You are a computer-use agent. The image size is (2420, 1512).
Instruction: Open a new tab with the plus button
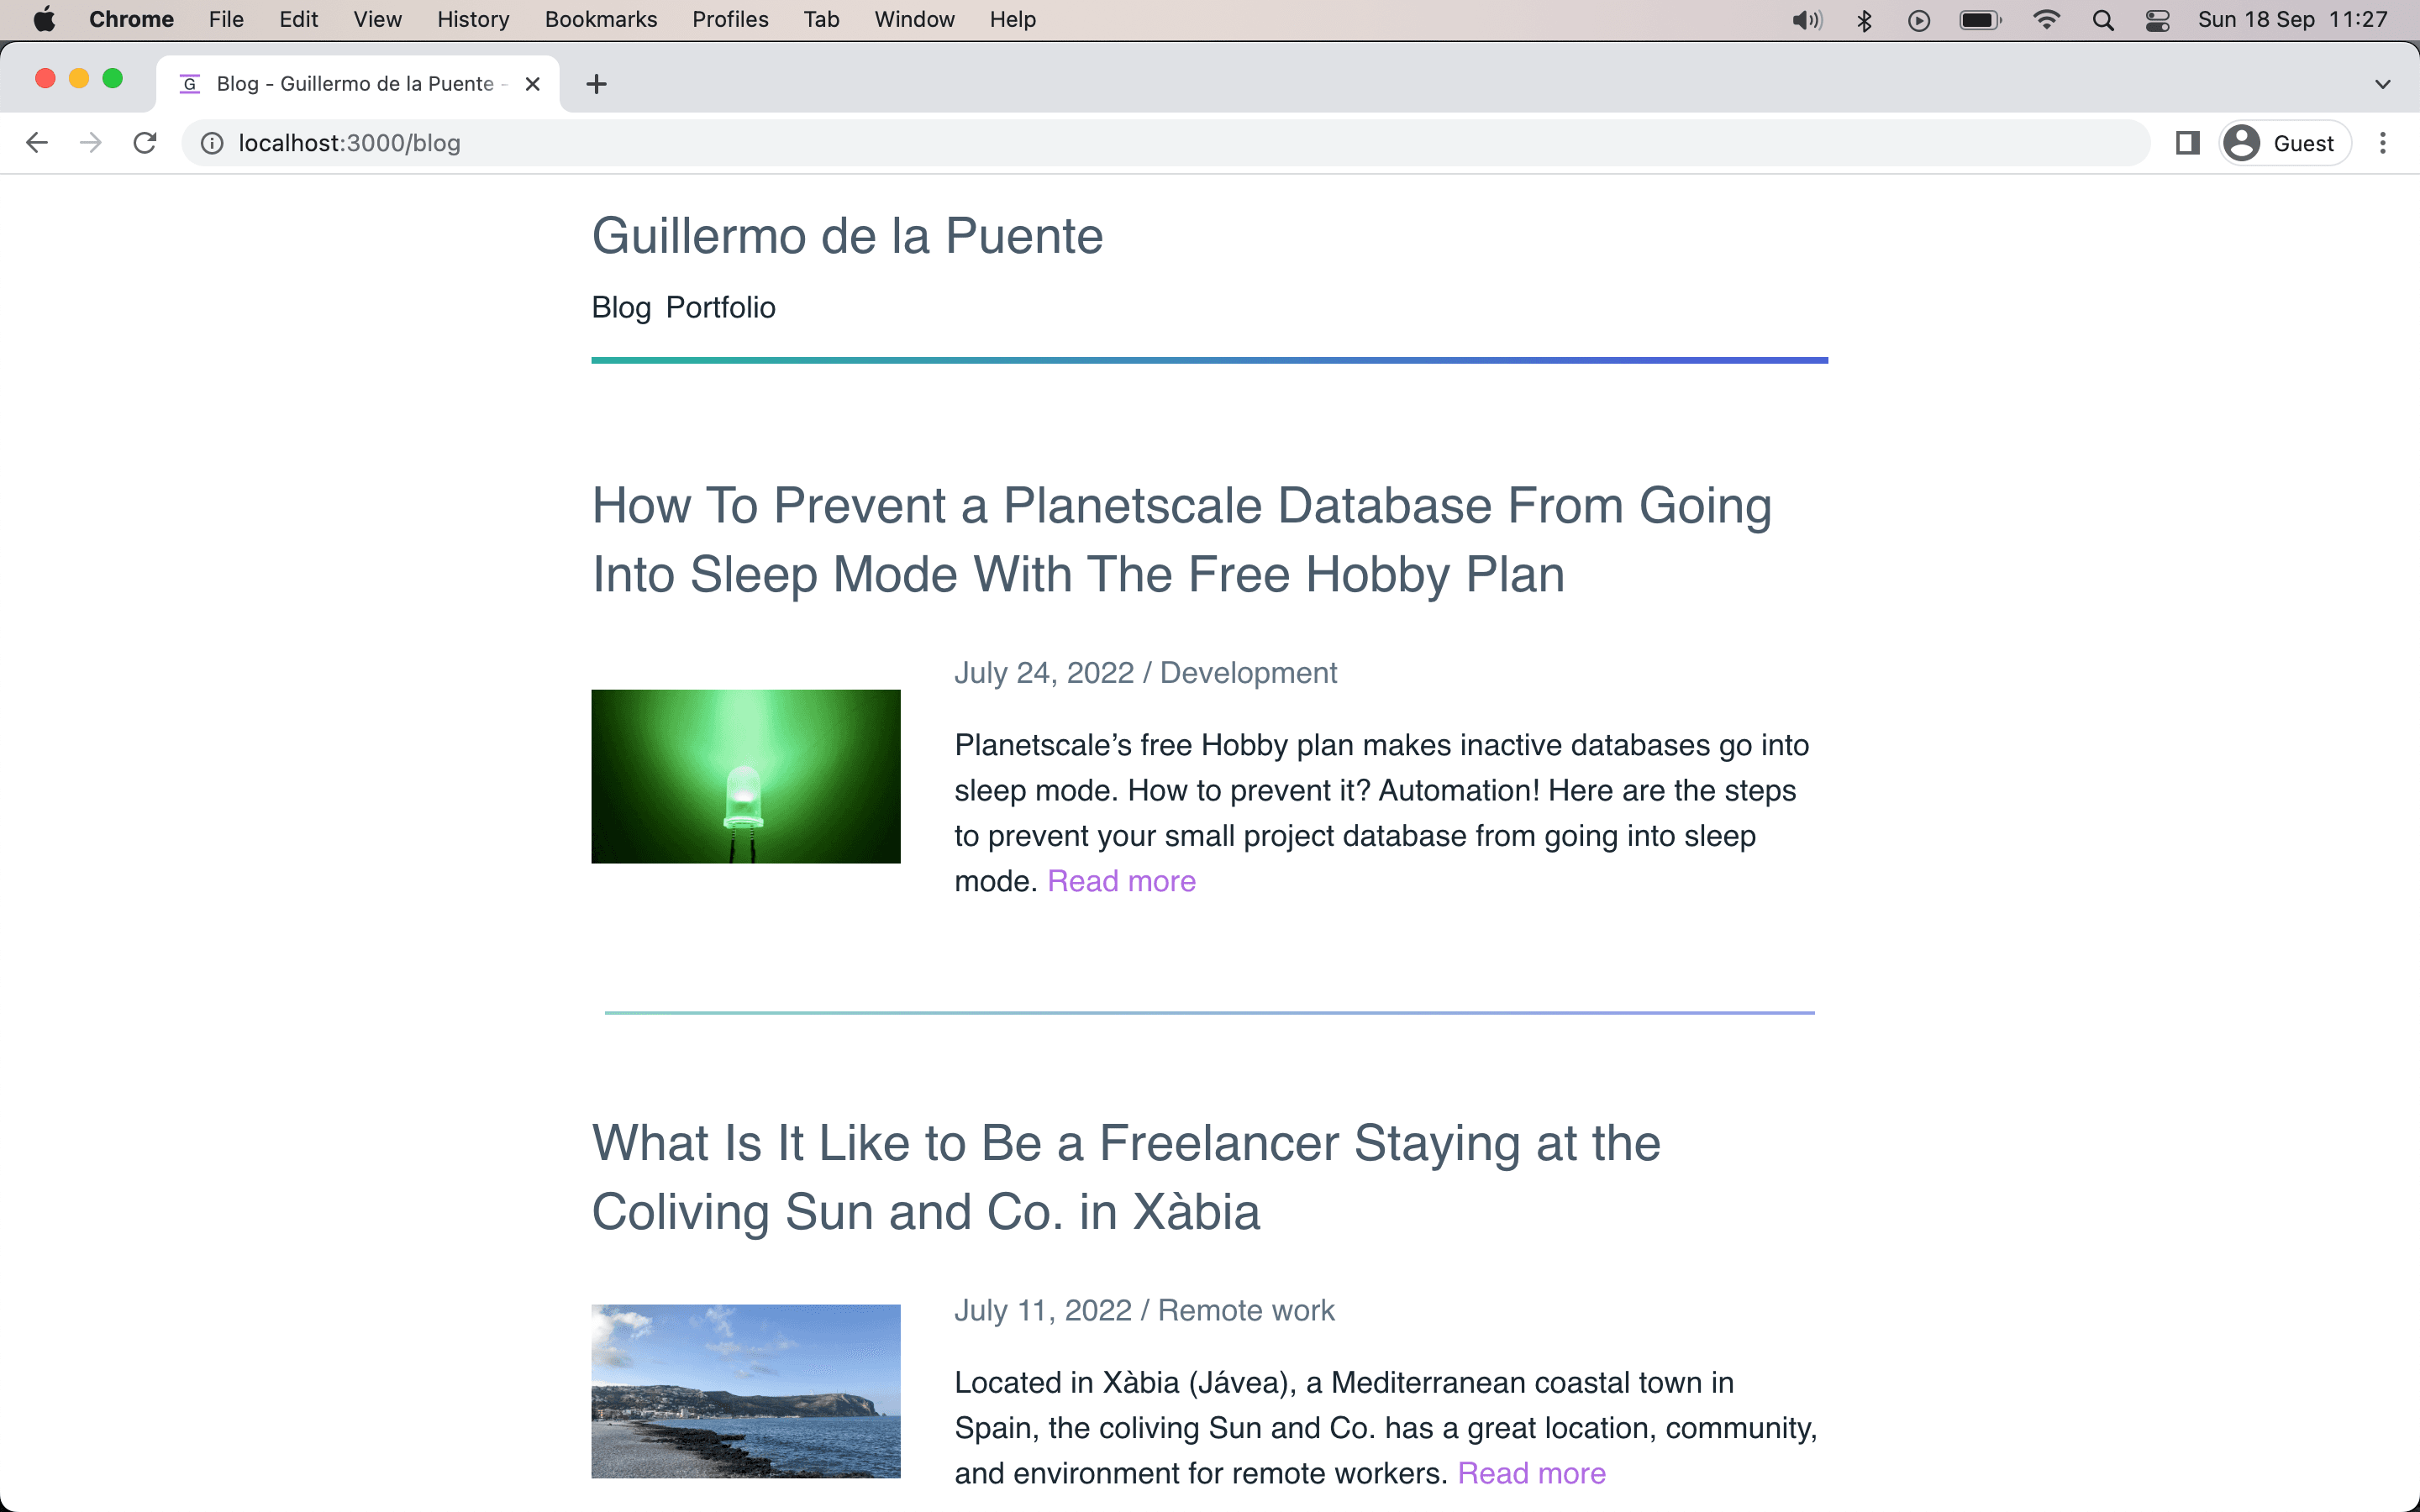click(596, 84)
